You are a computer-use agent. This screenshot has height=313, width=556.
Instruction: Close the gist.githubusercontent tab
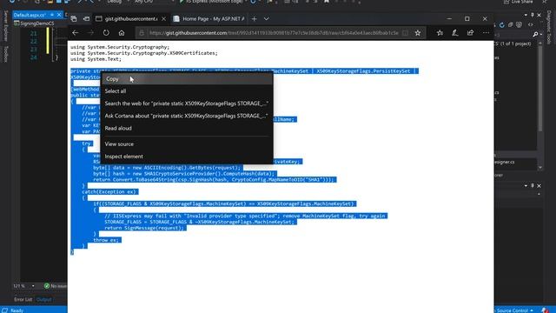coord(164,19)
